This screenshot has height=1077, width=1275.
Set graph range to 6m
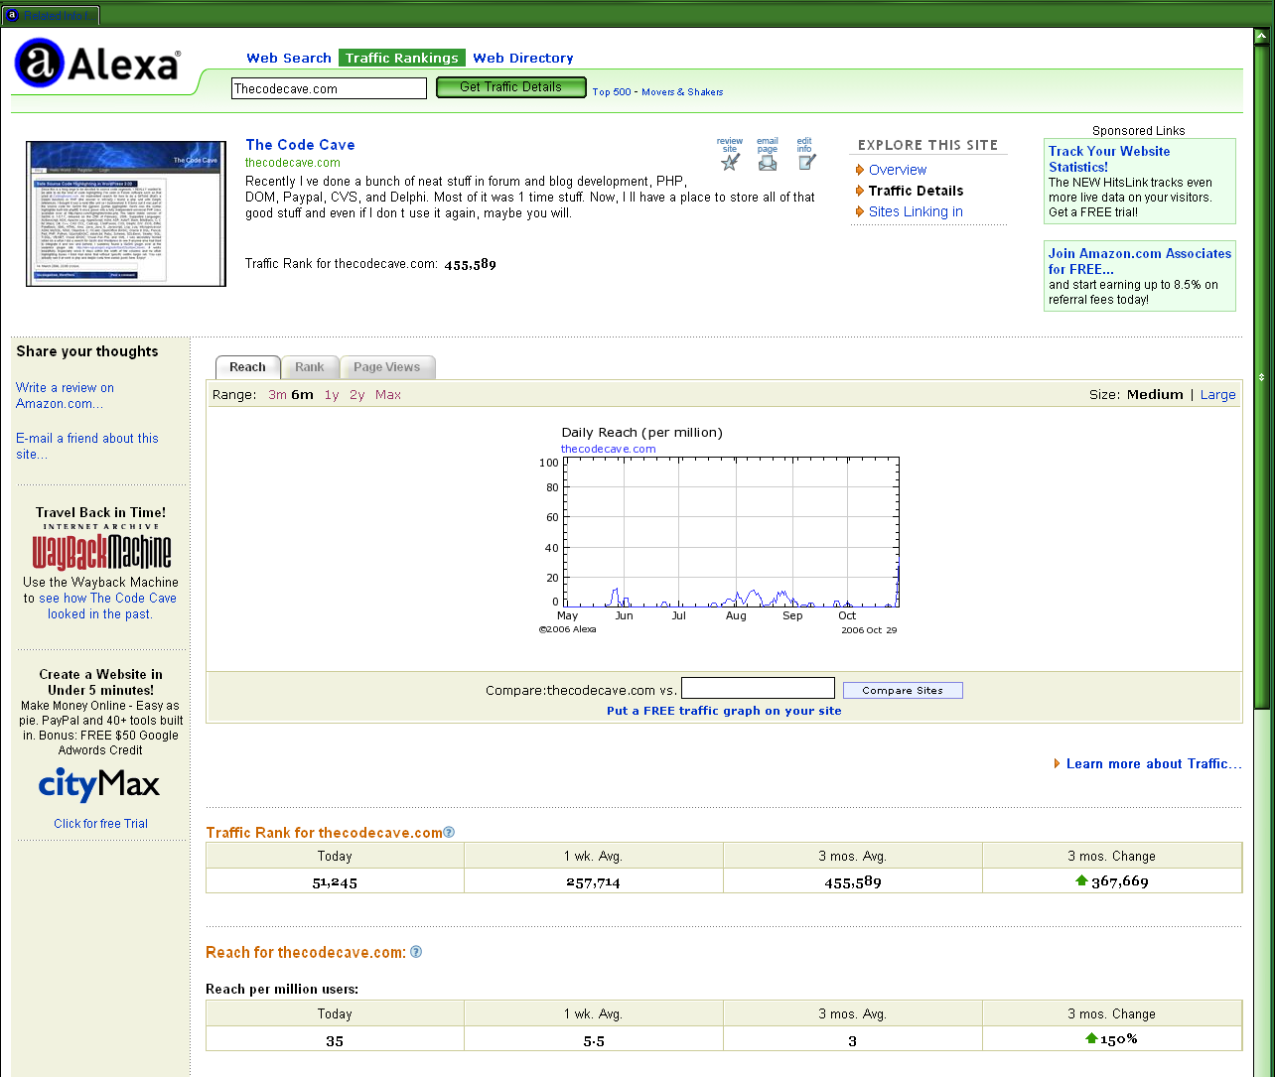pos(302,395)
